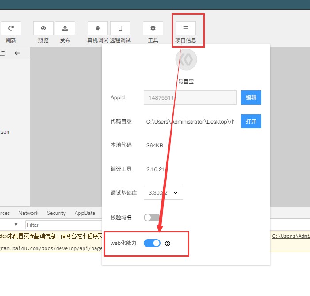
Task: Open the AppData tab
Action: (84, 213)
